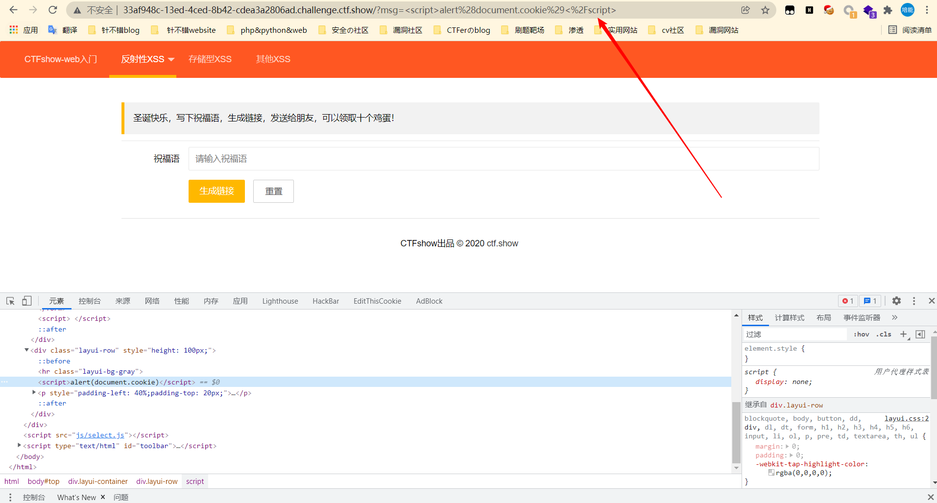Bookmark this page with the star icon
Screen dimensions: 937x503
[765, 10]
